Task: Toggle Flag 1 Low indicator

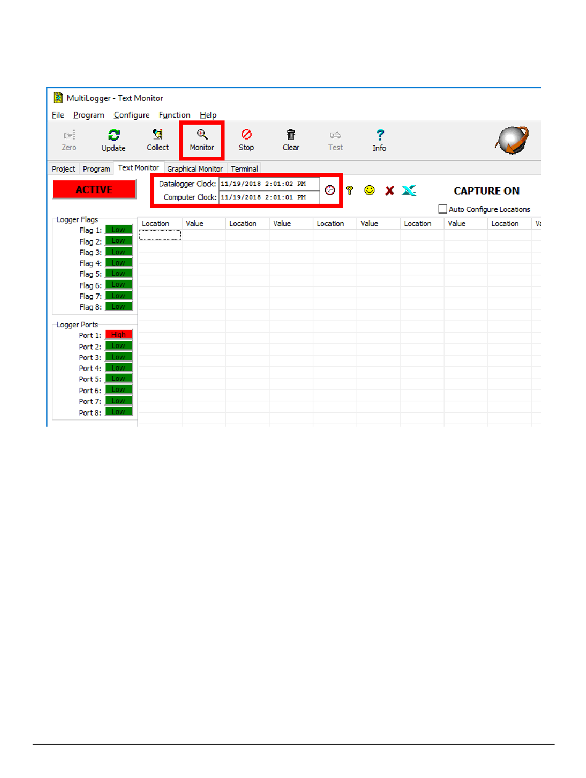Action: (x=118, y=230)
